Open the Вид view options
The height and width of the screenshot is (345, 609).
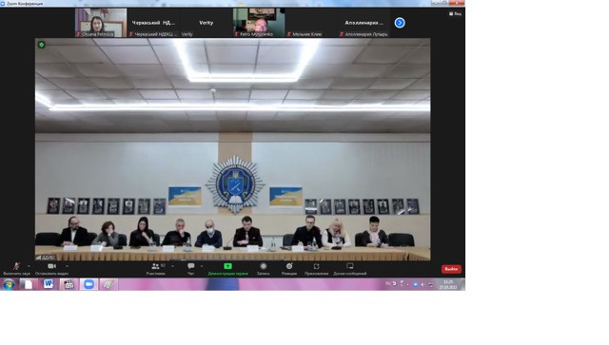[455, 13]
